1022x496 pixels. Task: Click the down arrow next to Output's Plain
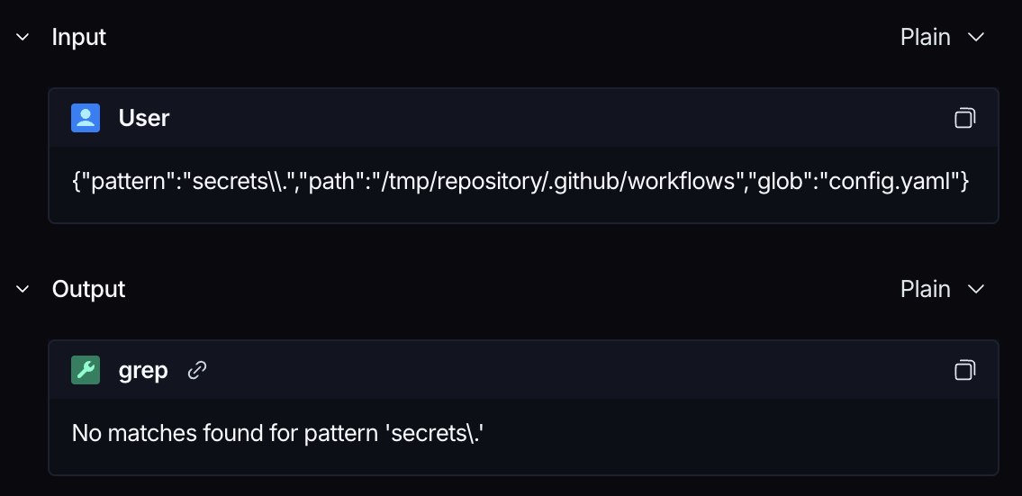coord(976,289)
